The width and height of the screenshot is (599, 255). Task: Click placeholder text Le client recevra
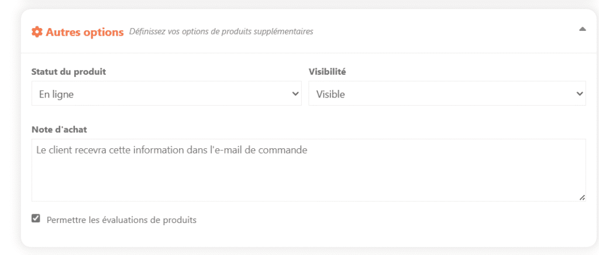point(171,150)
